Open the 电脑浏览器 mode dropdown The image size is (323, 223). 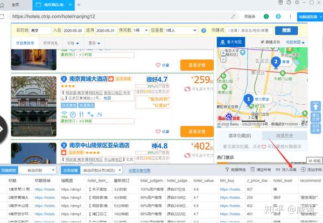(x=310, y=17)
